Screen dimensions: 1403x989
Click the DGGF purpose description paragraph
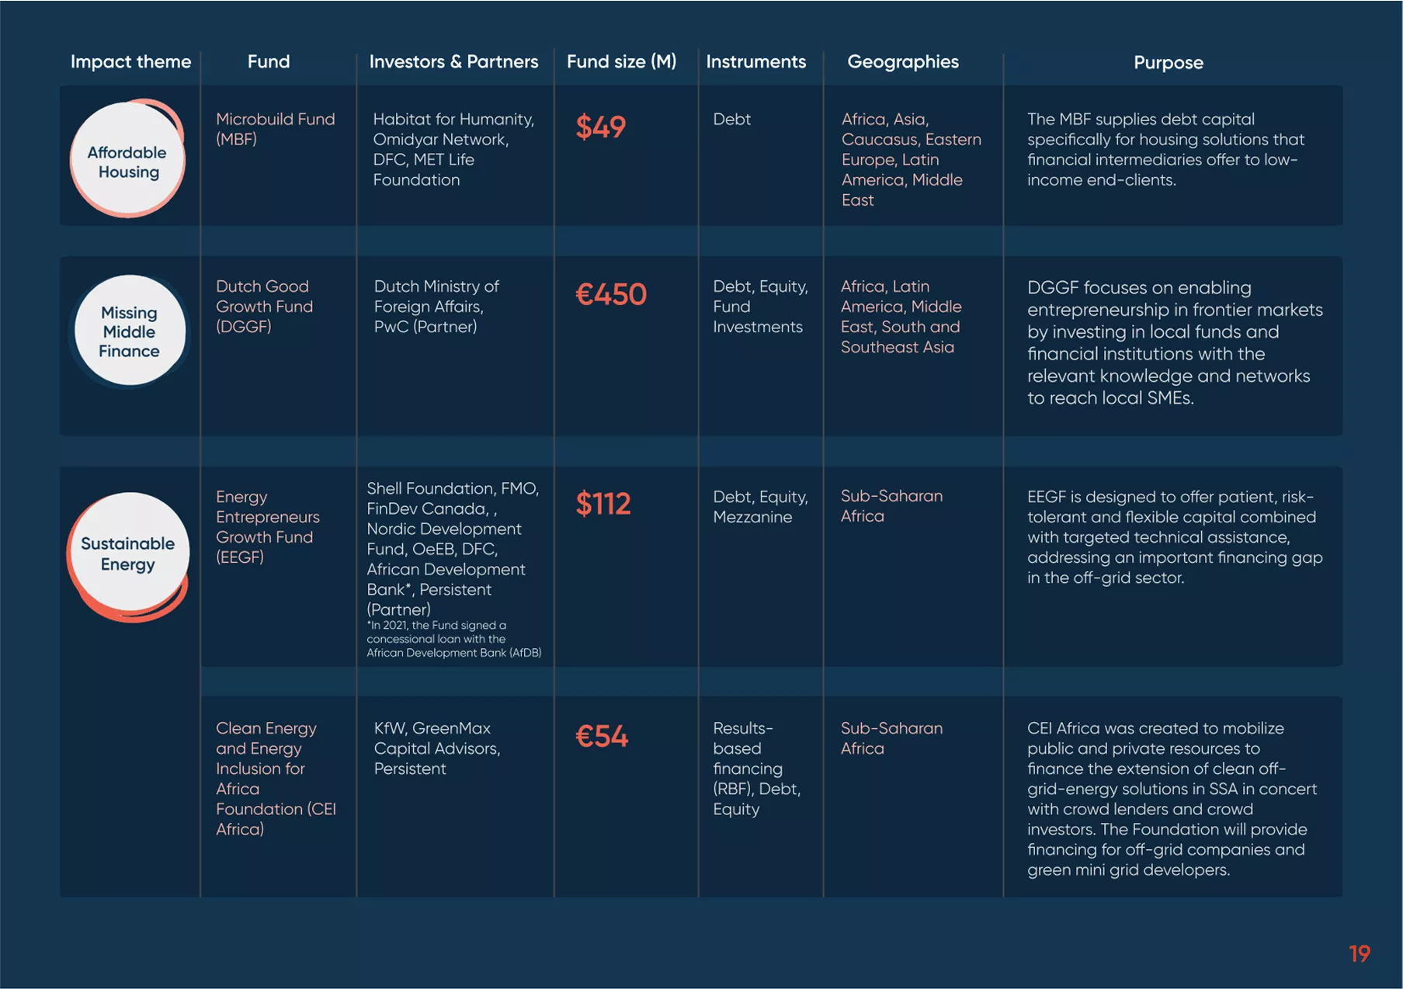click(x=1174, y=342)
